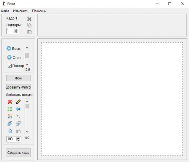The image size is (189, 162).
Task: Click the blue flip arrows icon
Action: [x=18, y=109]
